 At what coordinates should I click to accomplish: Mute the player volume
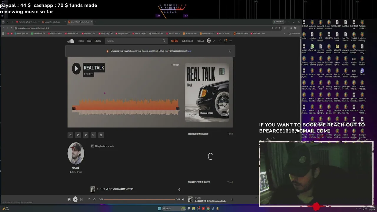tap(183, 199)
